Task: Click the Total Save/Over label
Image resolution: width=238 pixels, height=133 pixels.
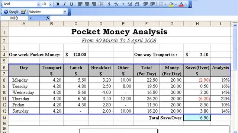Action: click(x=165, y=118)
